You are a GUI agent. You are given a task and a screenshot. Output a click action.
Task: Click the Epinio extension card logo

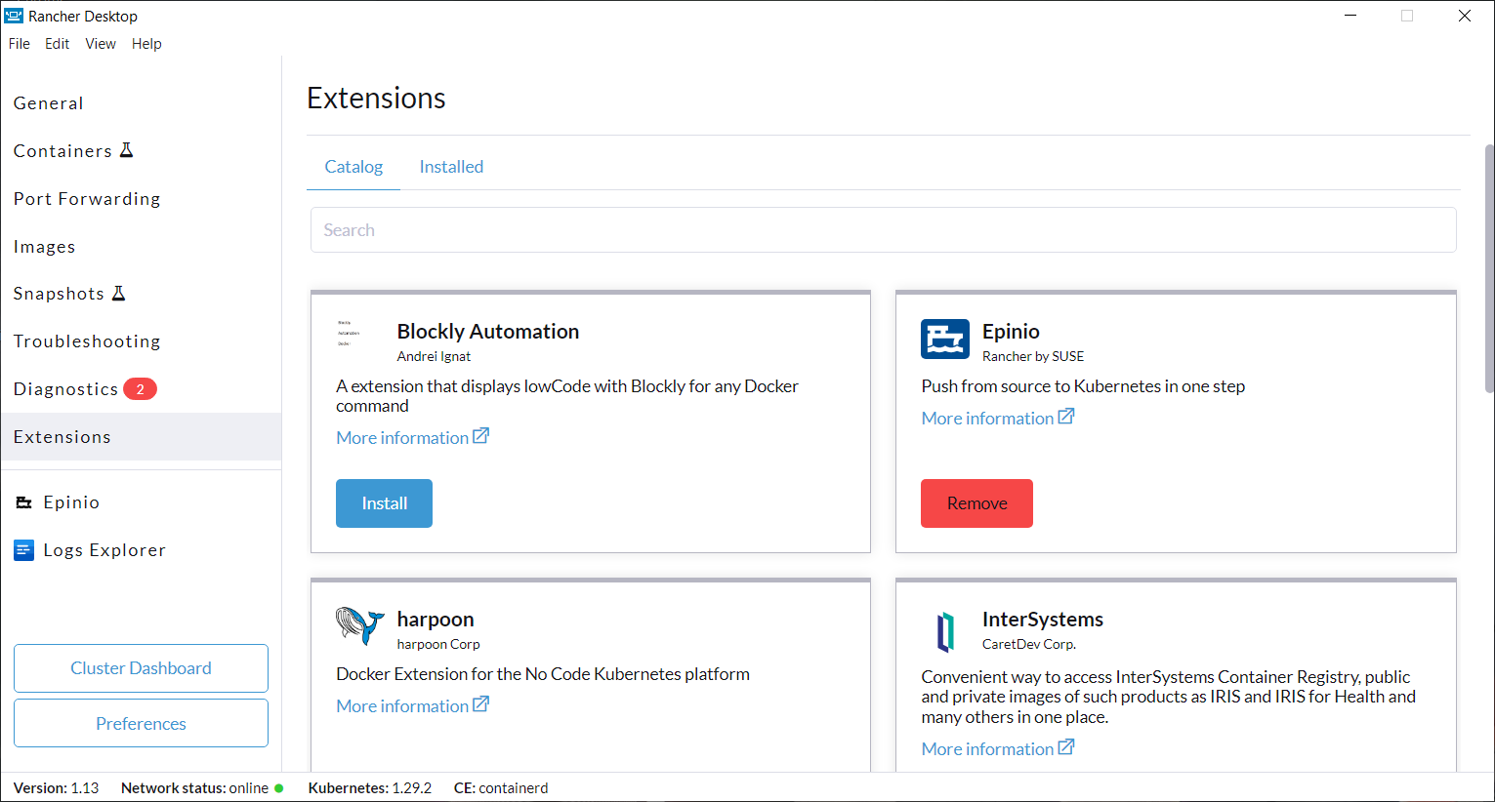(x=945, y=340)
